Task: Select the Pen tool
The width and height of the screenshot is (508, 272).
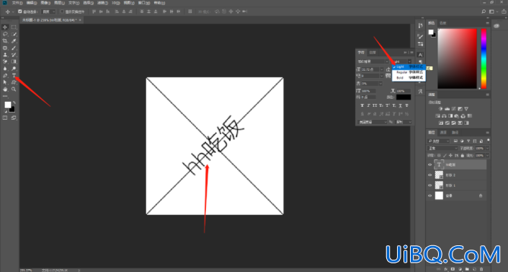Action: (x=5, y=76)
